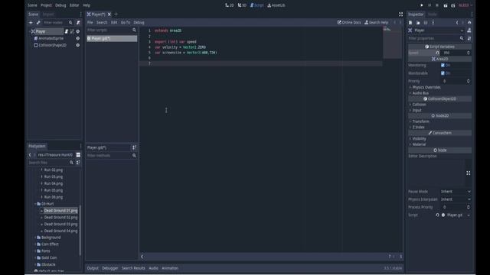
Task: Toggle visibility of CollisionShape2D node
Action: tap(78, 45)
